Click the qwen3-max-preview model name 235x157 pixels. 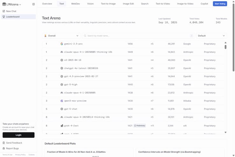[x=75, y=101]
